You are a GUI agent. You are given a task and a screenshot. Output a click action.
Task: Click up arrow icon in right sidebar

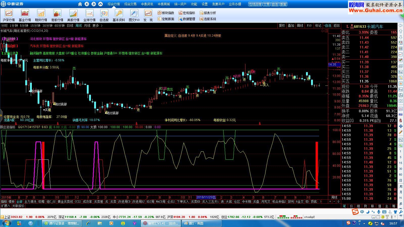[401, 31]
